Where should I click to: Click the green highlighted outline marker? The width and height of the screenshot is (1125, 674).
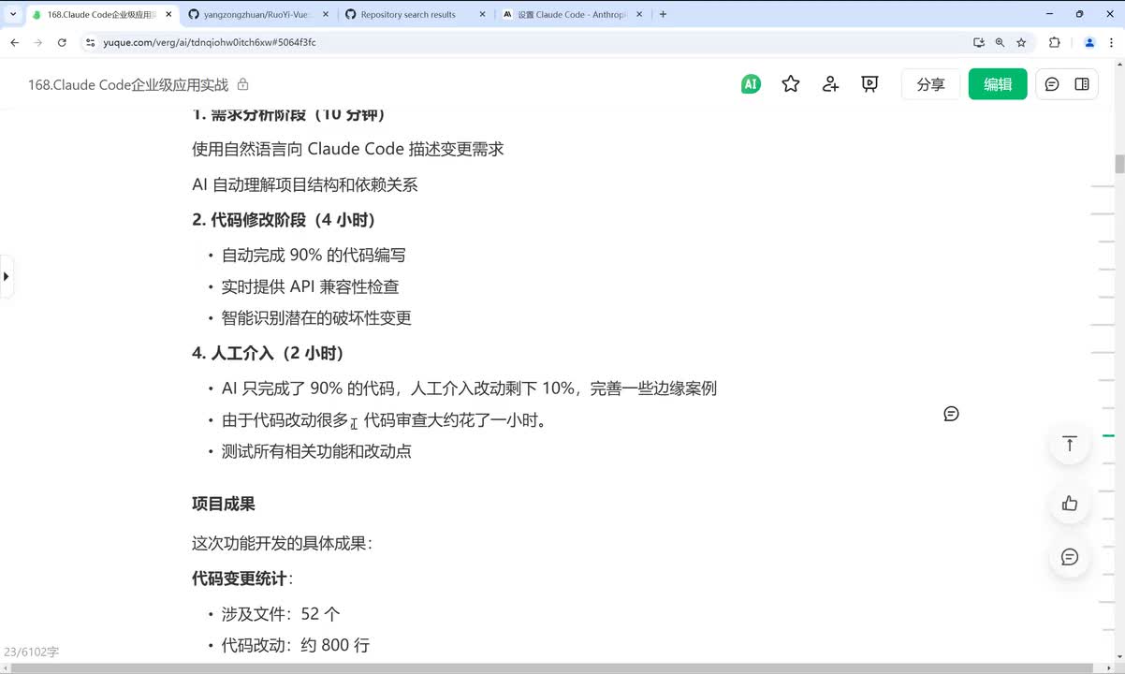(x=1108, y=436)
